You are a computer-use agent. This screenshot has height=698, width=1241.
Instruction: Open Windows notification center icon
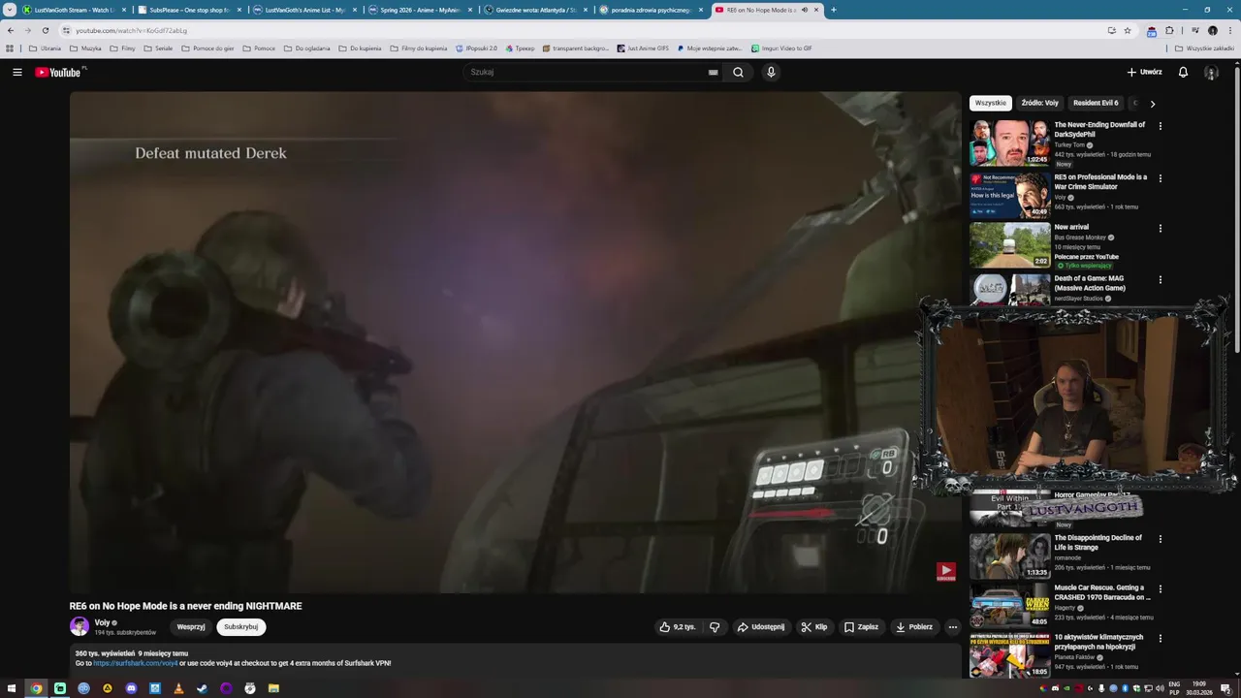pos(1225,688)
